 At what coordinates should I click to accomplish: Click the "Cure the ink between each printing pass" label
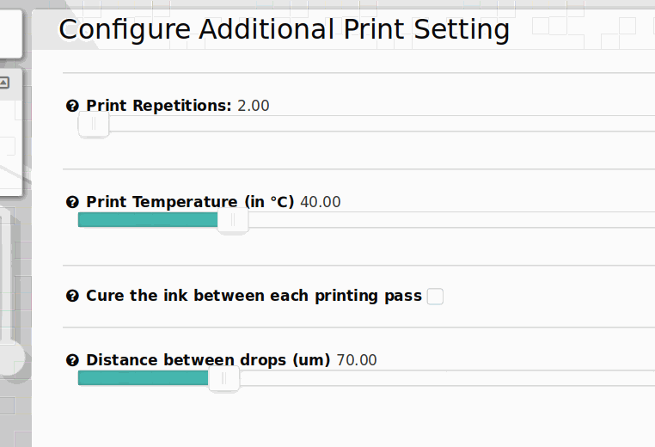click(254, 297)
